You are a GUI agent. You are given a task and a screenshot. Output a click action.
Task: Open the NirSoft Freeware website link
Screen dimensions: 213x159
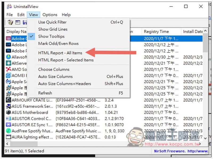181,151
